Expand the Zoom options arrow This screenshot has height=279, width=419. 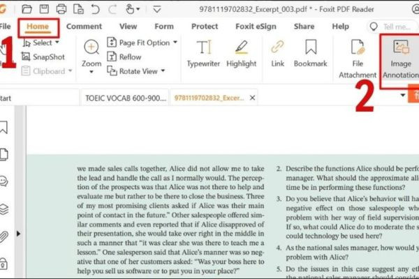click(91, 72)
